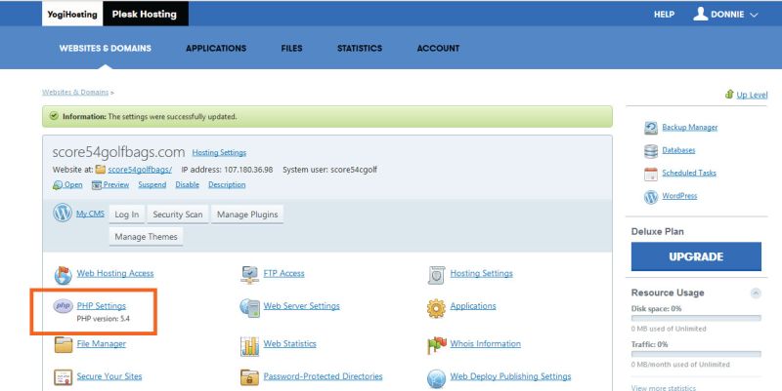The image size is (782, 391).
Task: Click the Open site icon
Action: click(x=58, y=185)
